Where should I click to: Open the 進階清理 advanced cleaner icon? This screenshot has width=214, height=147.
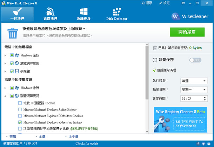tap(50, 12)
